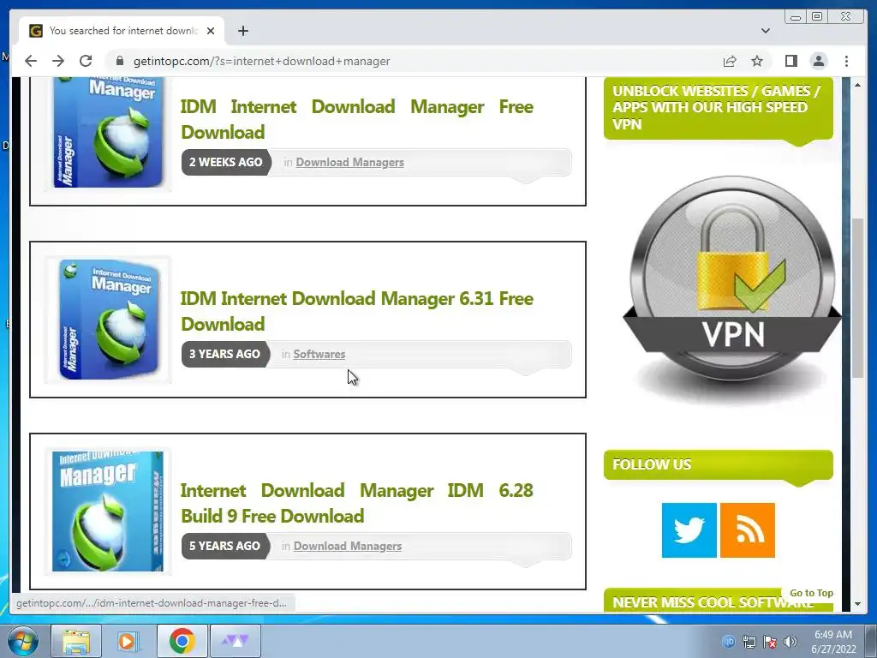Reload the getintopc page
Screen dimensions: 877x658
[86, 61]
